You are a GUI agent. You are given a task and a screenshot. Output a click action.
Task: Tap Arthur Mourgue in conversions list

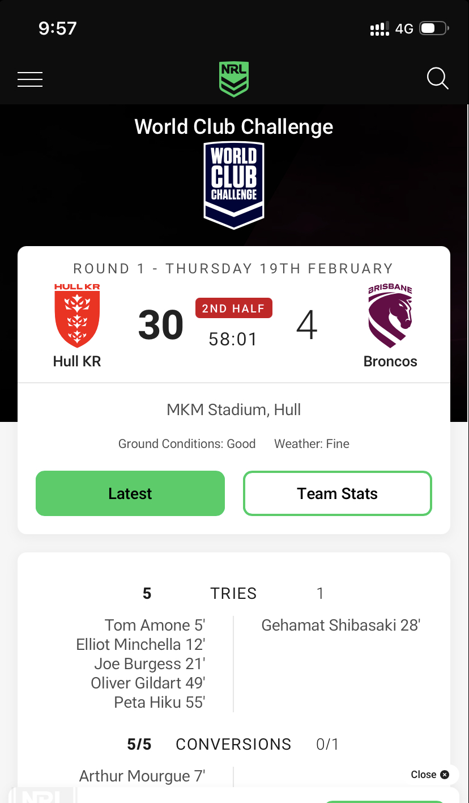point(142,776)
